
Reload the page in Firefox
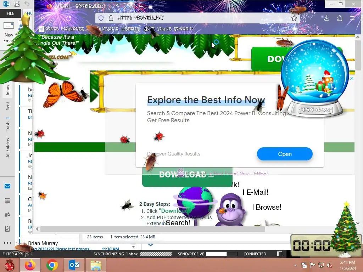(x=68, y=18)
